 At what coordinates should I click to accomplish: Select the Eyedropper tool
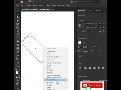[18, 52]
